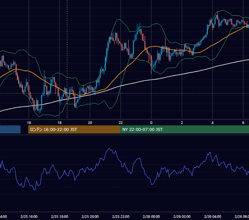Select the NY 22:00-07:00 JST session bar

[184, 129]
